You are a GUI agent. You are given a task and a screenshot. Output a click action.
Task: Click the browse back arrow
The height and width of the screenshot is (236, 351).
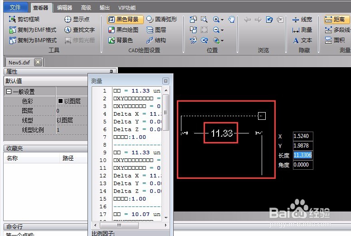(x=247, y=20)
